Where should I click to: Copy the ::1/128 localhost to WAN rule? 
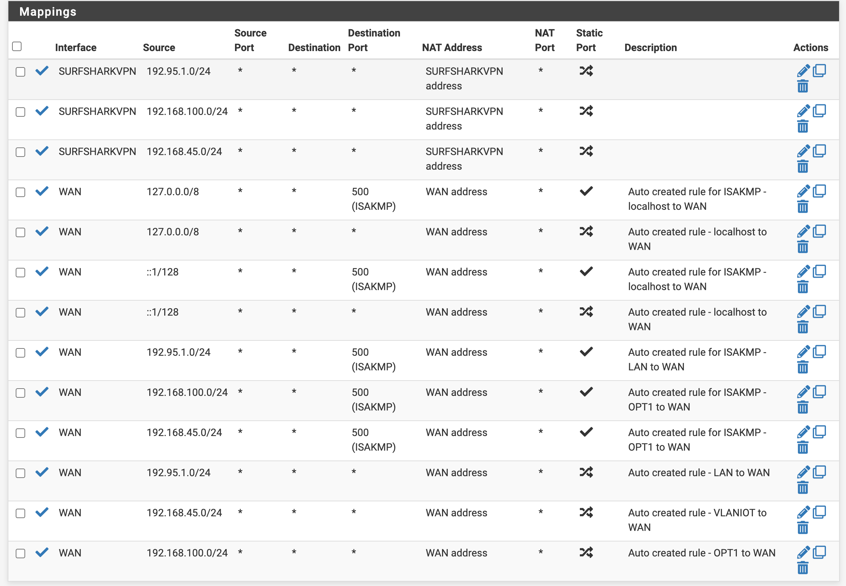tap(819, 311)
